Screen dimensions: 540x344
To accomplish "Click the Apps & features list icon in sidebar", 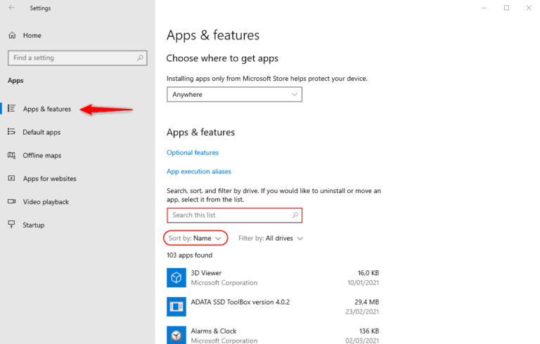I will [11, 108].
